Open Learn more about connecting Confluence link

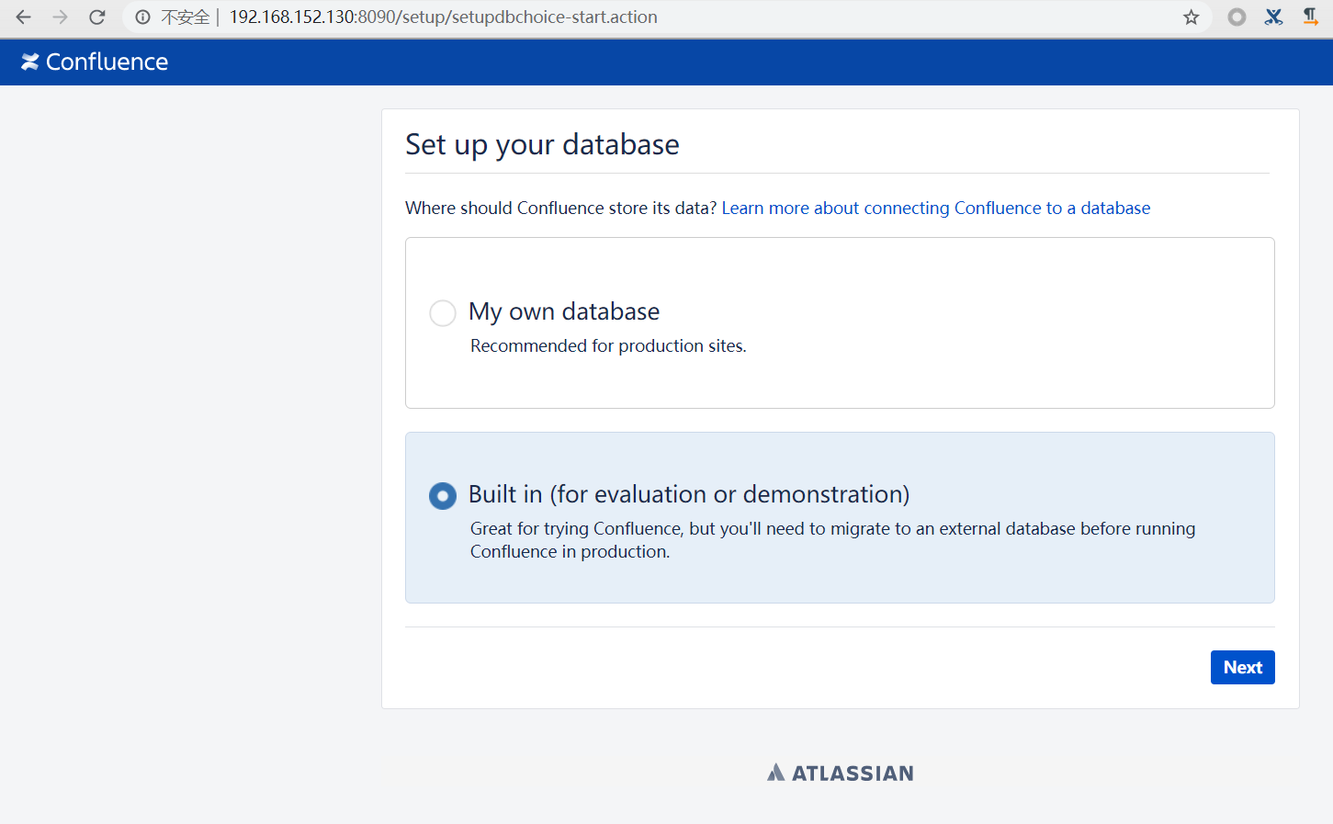click(935, 209)
